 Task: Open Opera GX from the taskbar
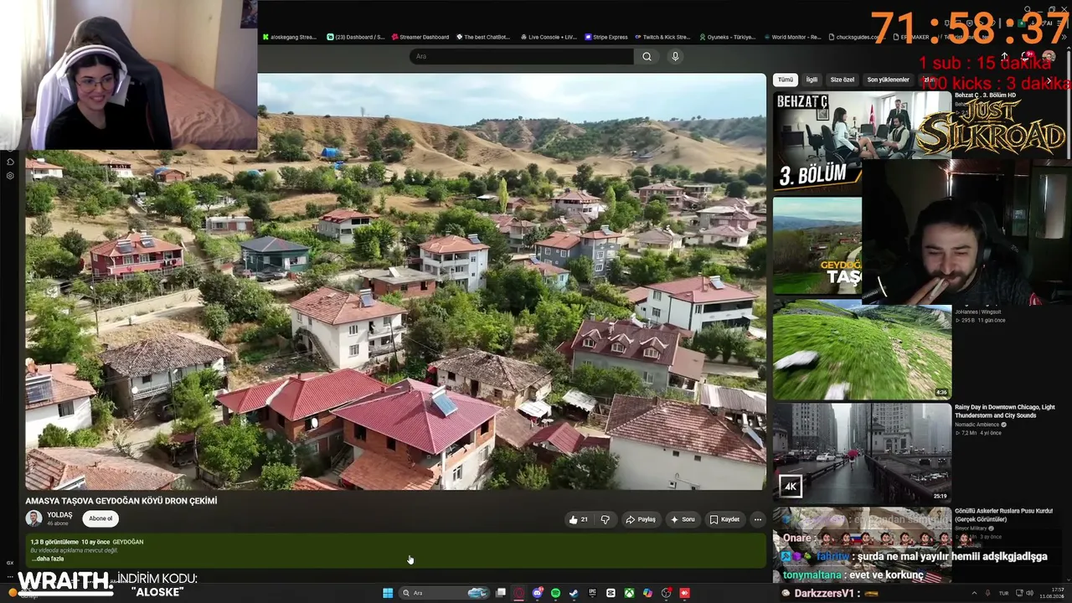point(518,593)
